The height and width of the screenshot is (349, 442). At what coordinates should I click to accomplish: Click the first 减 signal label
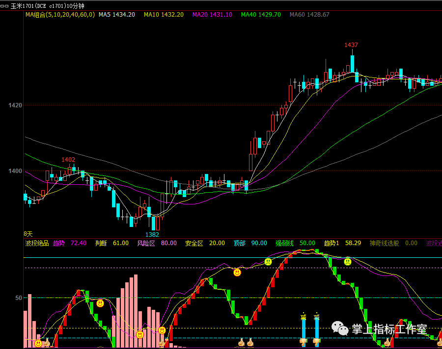pyautogui.click(x=304, y=317)
